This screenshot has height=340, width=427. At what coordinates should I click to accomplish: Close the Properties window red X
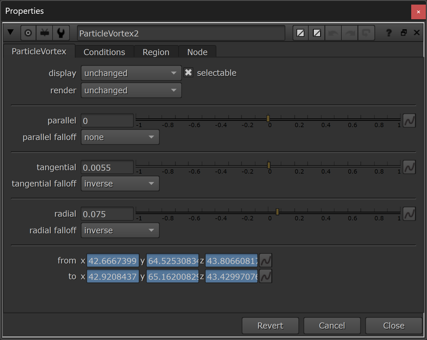418,12
